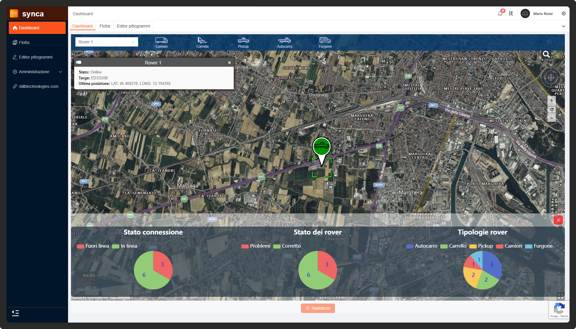Select the Camion vehicle type icon

tap(161, 42)
